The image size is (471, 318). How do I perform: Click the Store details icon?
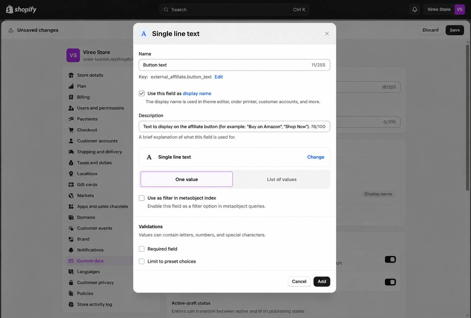(71, 75)
